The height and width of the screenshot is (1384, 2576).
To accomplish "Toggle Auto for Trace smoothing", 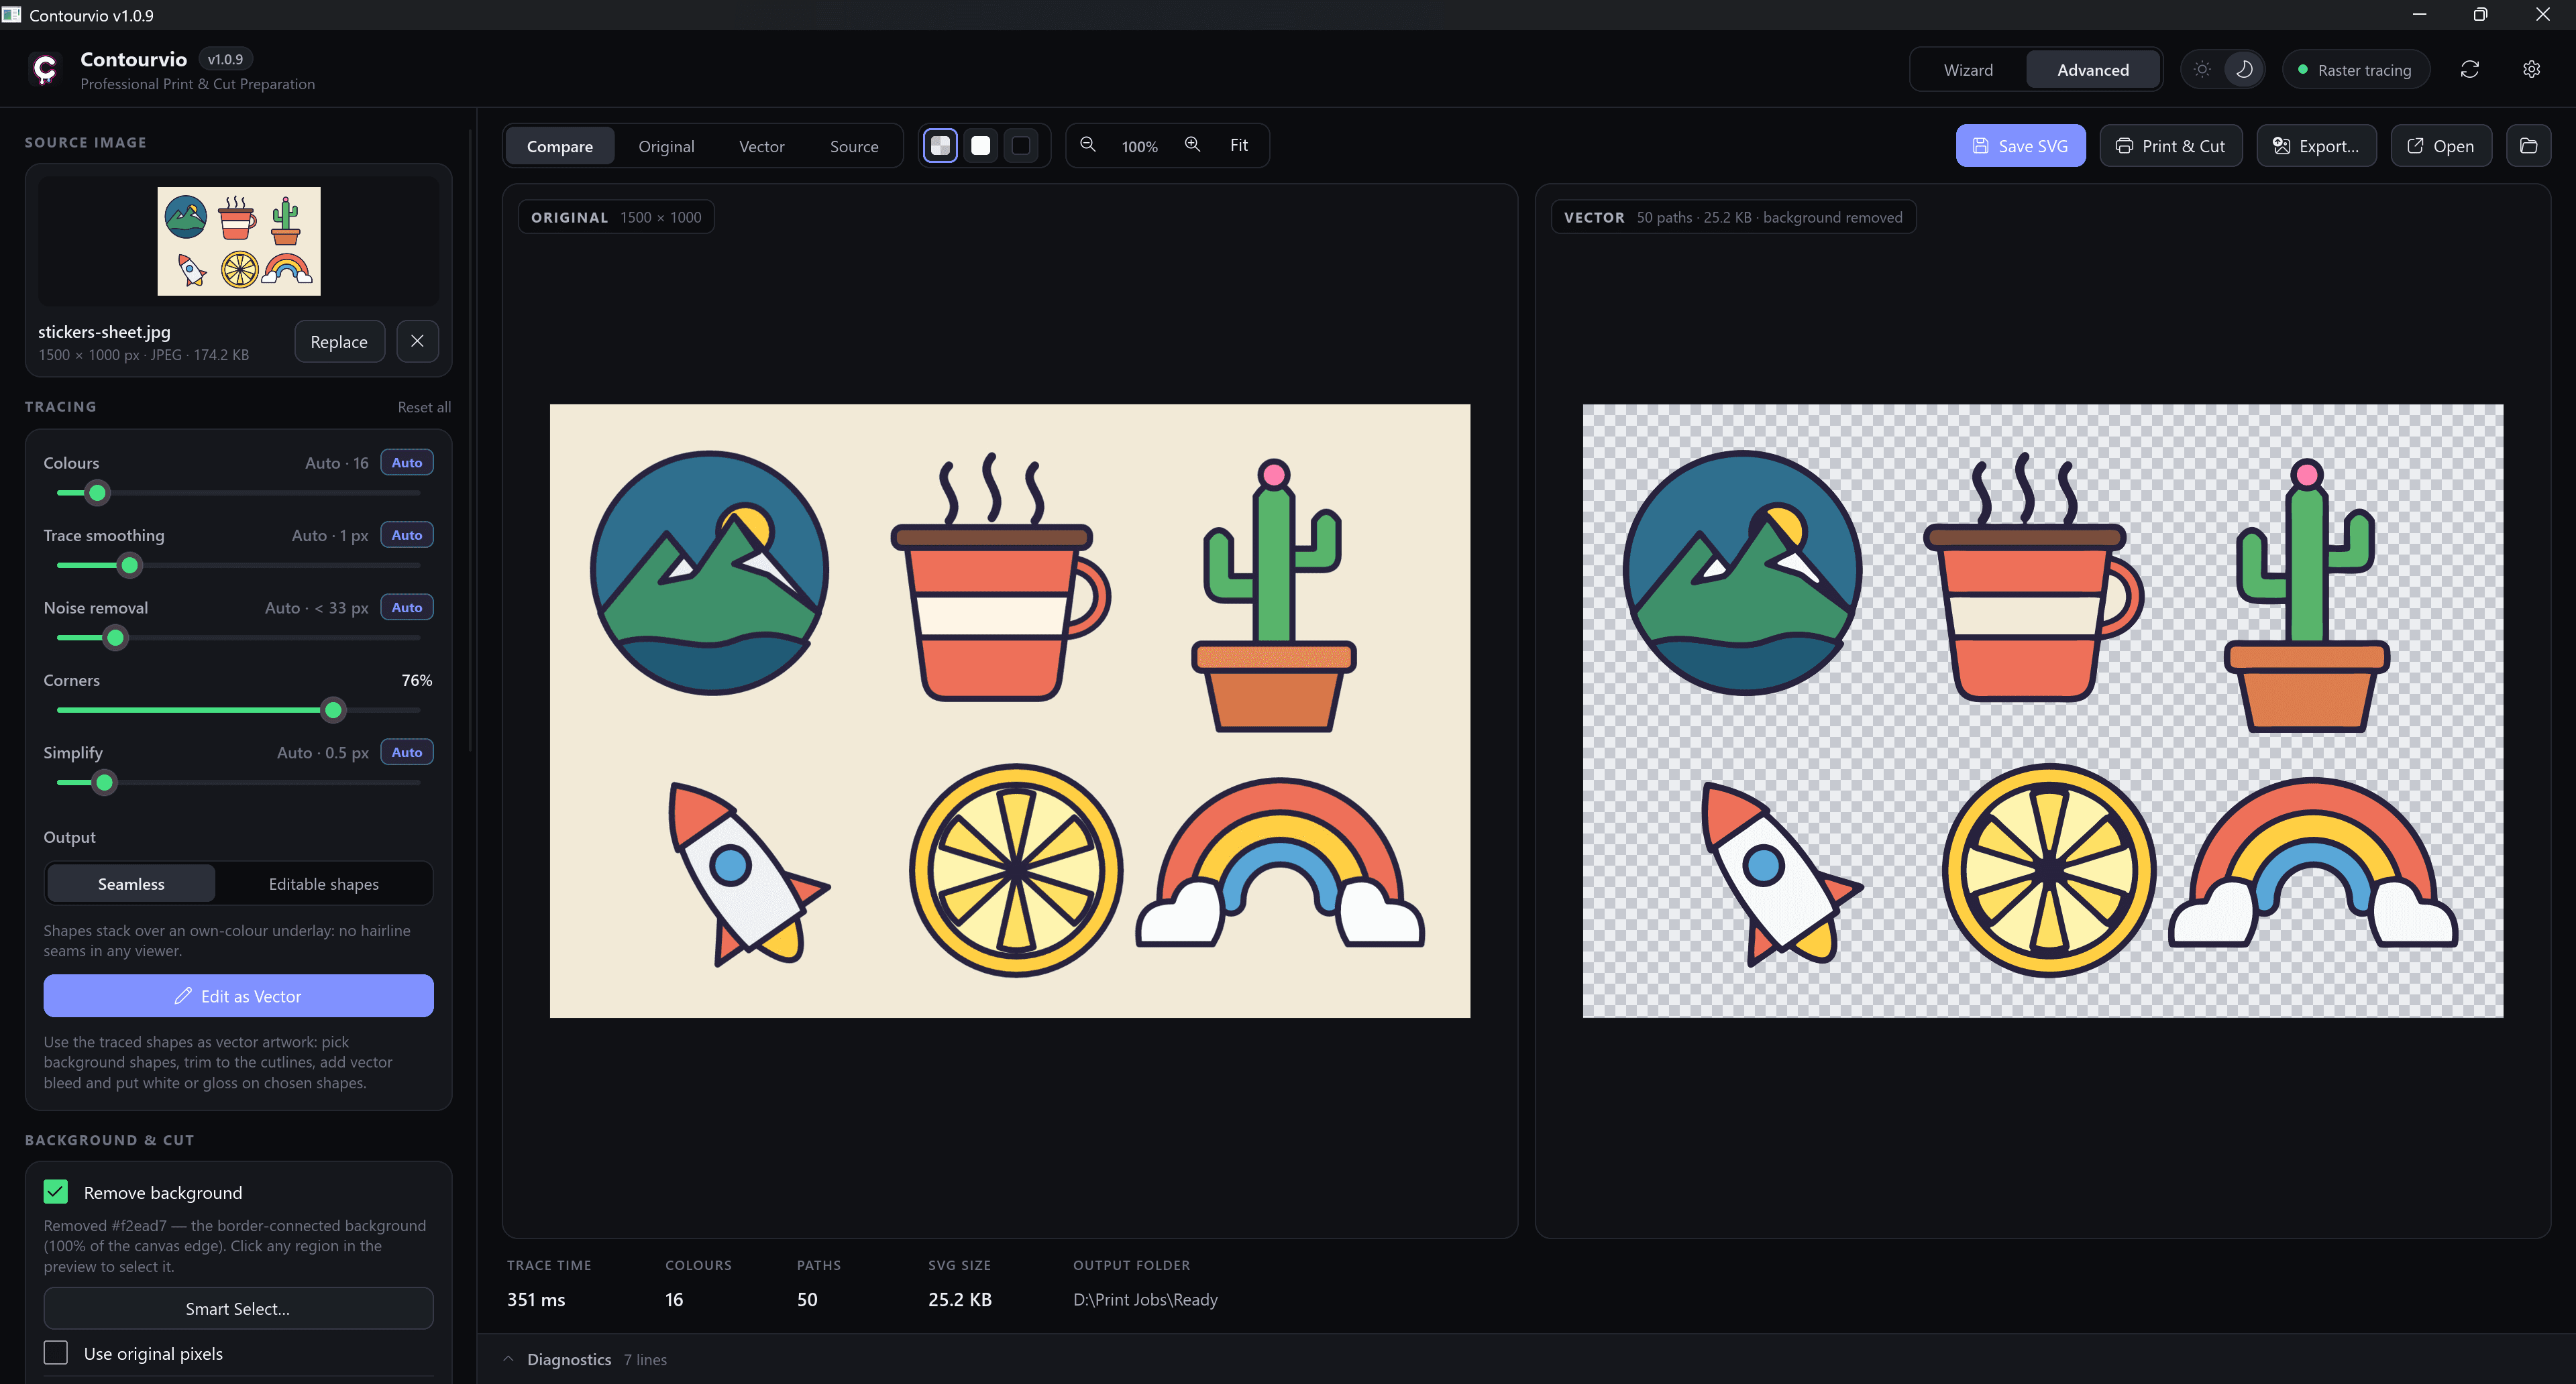I will point(407,536).
